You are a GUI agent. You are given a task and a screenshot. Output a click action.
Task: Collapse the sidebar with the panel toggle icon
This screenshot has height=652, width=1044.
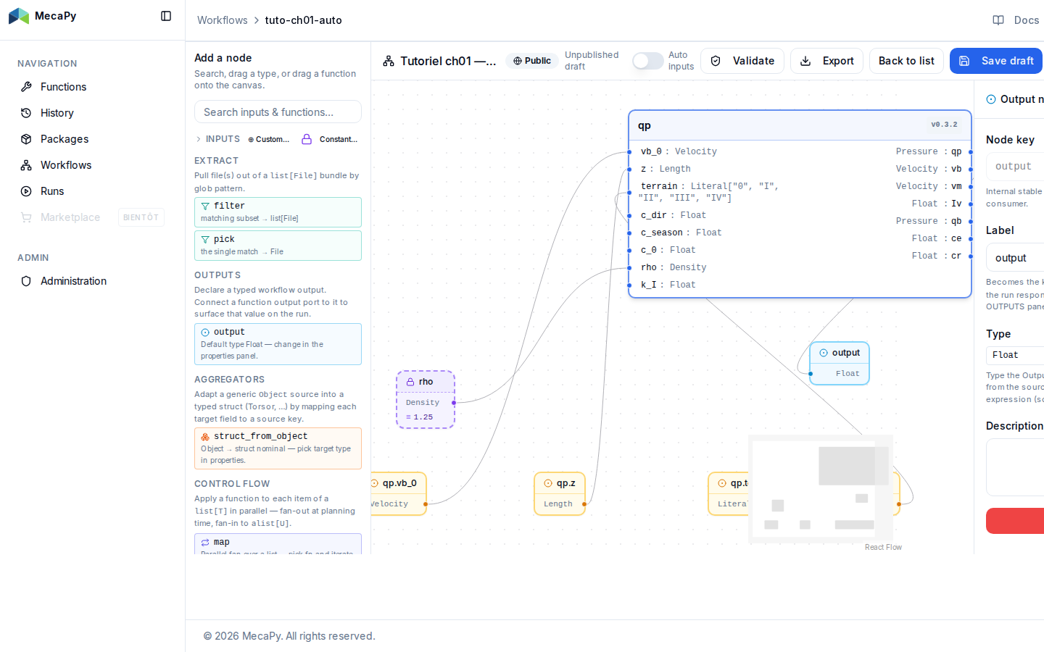pos(166,16)
